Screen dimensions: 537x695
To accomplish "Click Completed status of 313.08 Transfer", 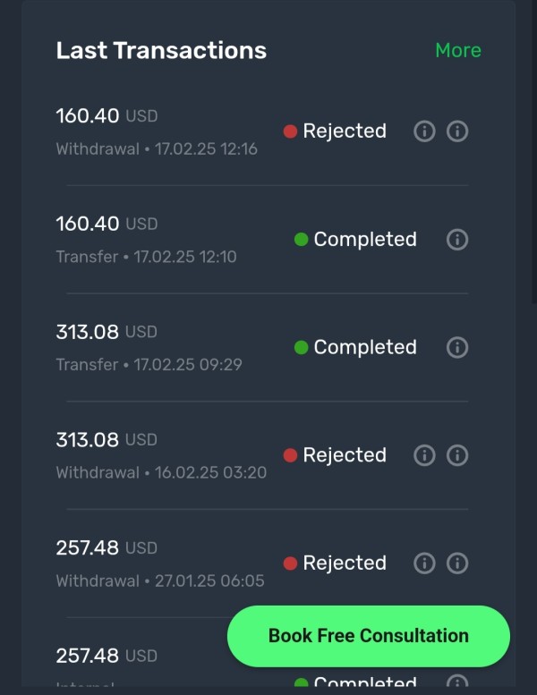I will click(364, 347).
